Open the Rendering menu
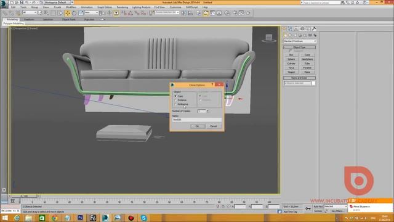 123,7
